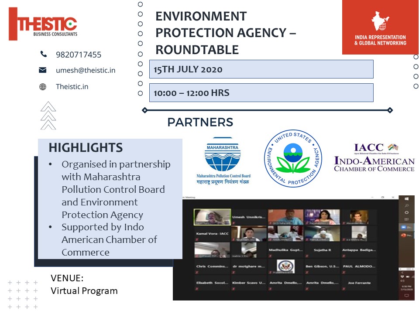Click the stacked upward chevron arrows
The width and height of the screenshot is (419, 314).
point(48,116)
